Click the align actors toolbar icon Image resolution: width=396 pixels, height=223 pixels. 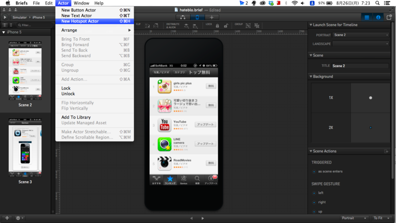195,26
